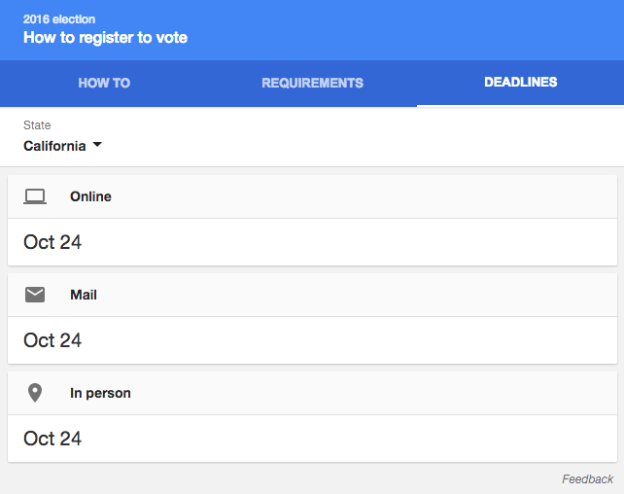624x494 pixels.
Task: Click the Oct 24 date under In person
Action: [52, 439]
